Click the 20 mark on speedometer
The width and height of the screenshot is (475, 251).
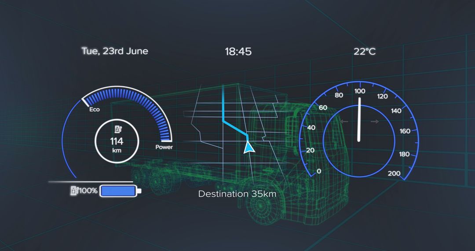click(x=310, y=150)
